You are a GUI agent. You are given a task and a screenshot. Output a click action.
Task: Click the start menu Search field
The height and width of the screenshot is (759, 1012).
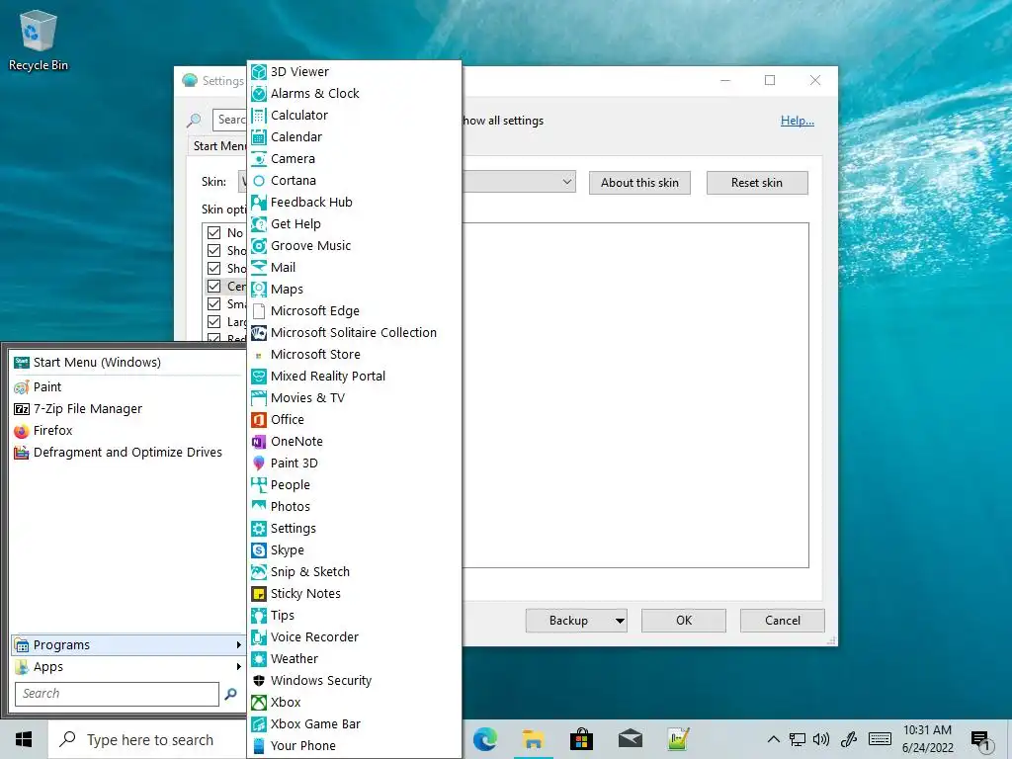point(117,694)
